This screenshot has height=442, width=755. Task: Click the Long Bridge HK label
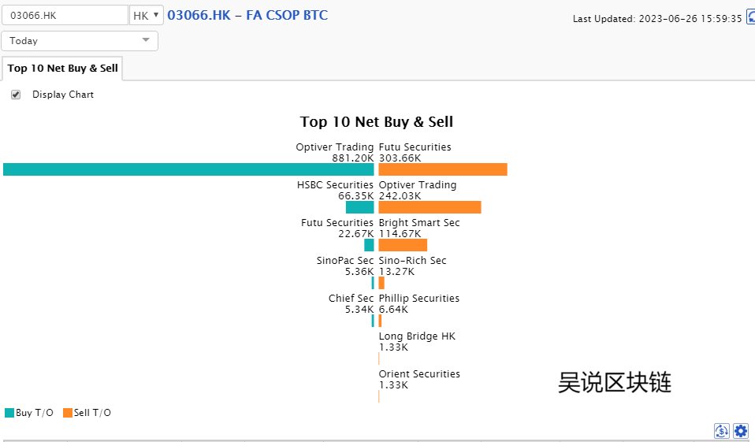point(417,336)
